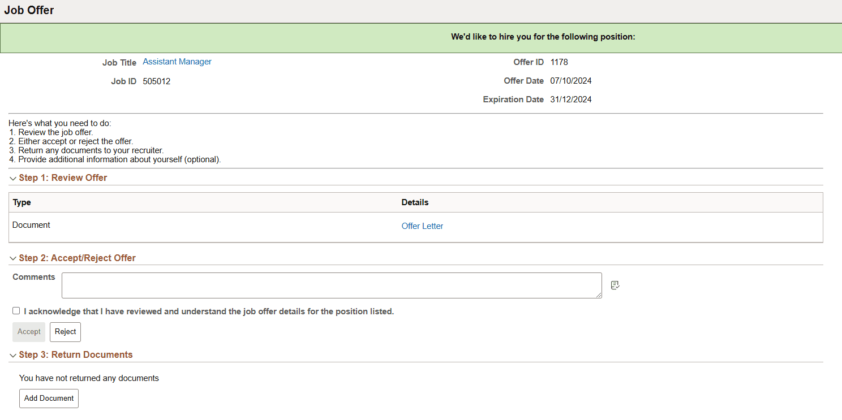Click the Reject button
The height and width of the screenshot is (420, 842).
pyautogui.click(x=65, y=332)
